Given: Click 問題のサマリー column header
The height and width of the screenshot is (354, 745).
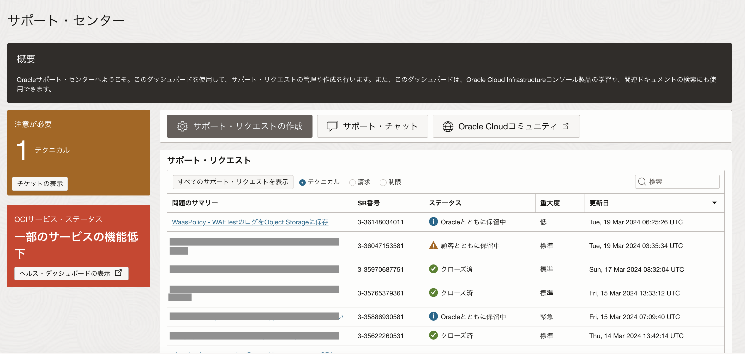Looking at the screenshot, I should pyautogui.click(x=195, y=203).
